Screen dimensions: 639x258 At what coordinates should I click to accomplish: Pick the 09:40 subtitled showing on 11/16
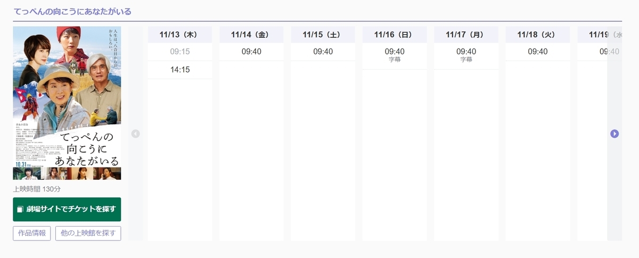[x=395, y=55]
